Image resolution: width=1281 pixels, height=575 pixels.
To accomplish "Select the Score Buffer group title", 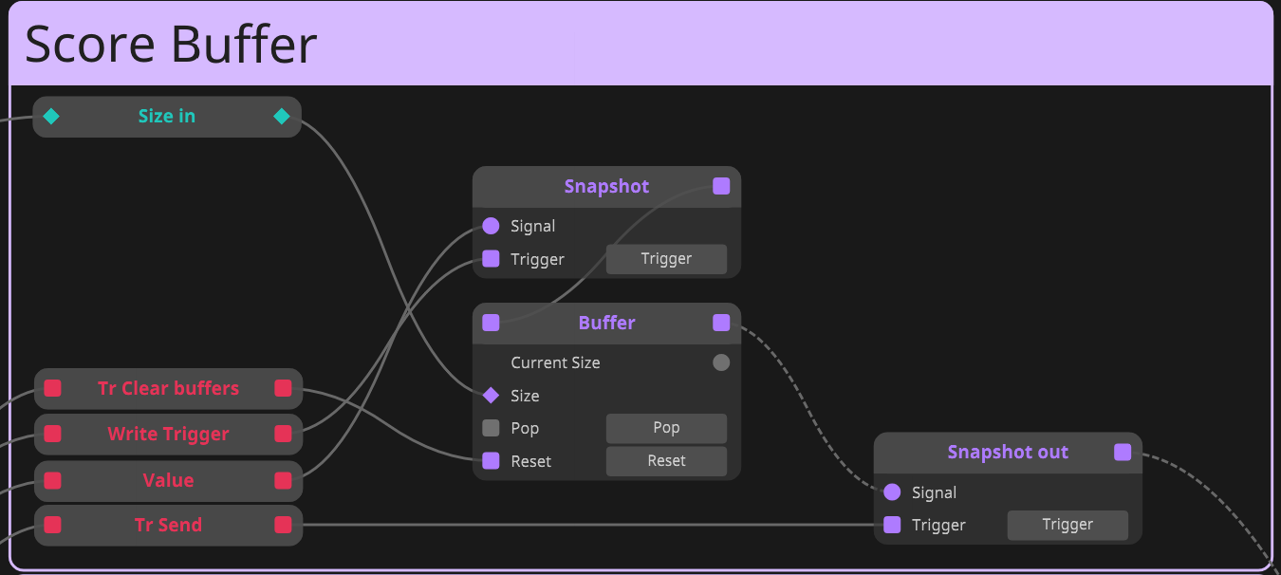I will (171, 44).
